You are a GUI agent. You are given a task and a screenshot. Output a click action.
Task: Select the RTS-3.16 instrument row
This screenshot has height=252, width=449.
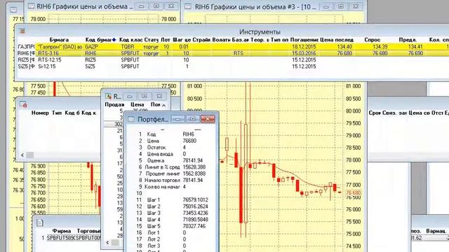233,53
